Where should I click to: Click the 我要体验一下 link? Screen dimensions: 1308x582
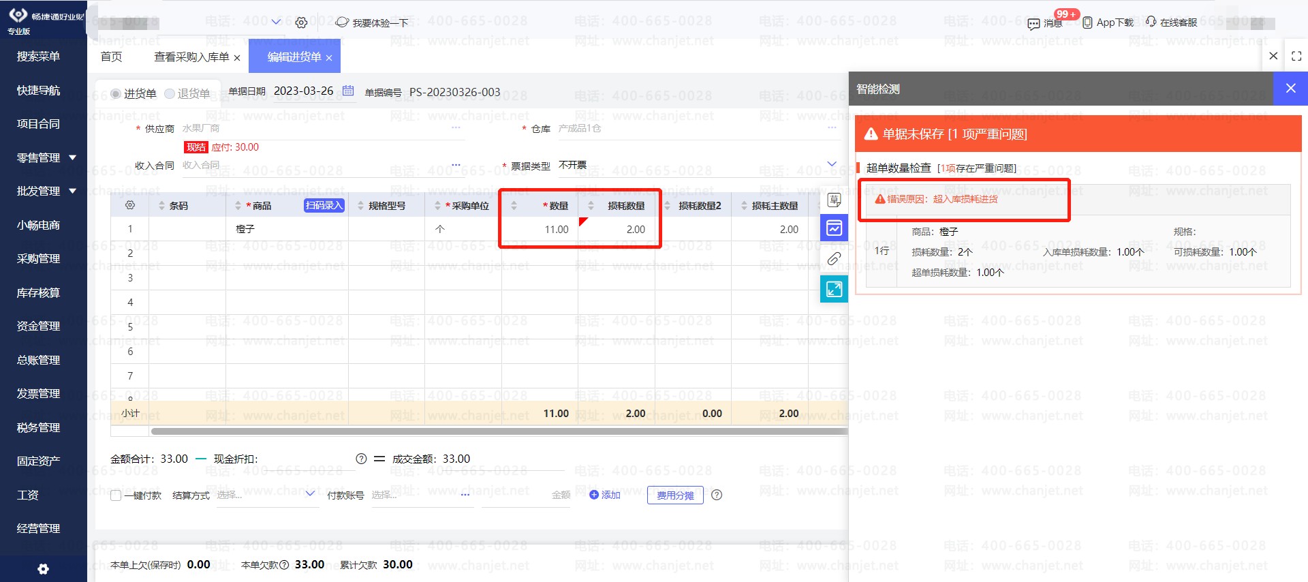tap(372, 22)
